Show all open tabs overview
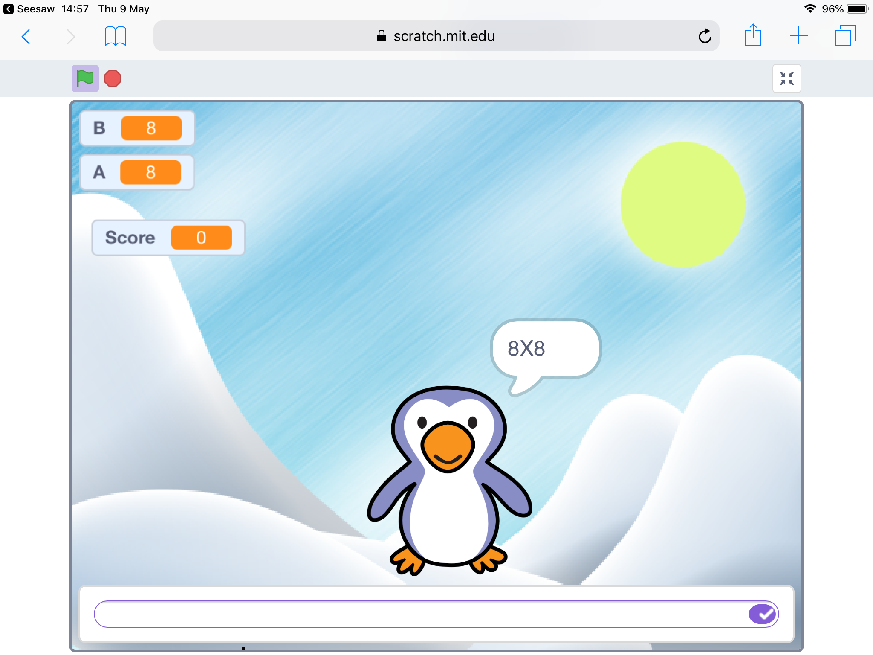This screenshot has height=655, width=873. coord(845,36)
